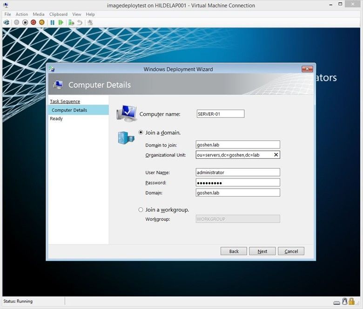The width and height of the screenshot is (363, 309).
Task: Open the Help menu
Action: click(90, 14)
